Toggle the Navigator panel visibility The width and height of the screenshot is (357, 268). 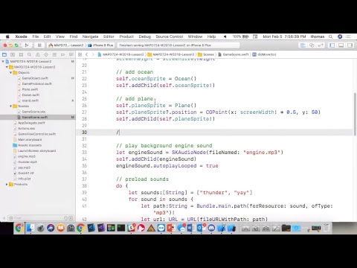332,45
